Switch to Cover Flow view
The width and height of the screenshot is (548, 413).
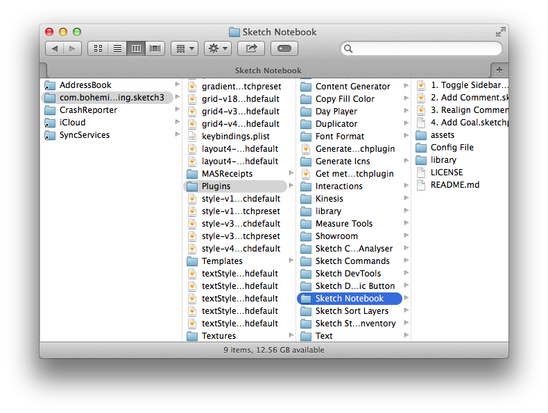155,49
